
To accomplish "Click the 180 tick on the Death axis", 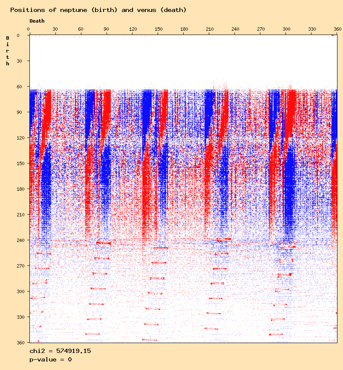I will tap(184, 29).
